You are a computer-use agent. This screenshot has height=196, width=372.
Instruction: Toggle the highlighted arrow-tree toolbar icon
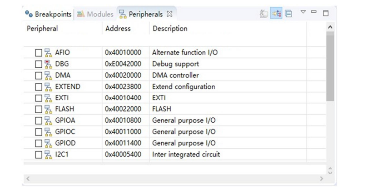(x=277, y=14)
